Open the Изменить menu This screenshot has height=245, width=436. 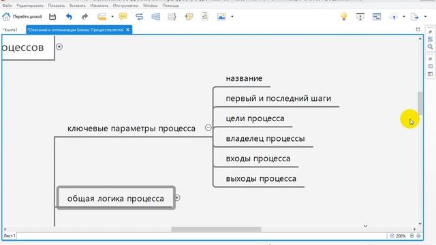pos(99,5)
